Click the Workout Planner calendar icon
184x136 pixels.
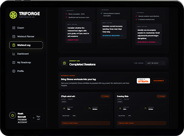click(x=14, y=36)
